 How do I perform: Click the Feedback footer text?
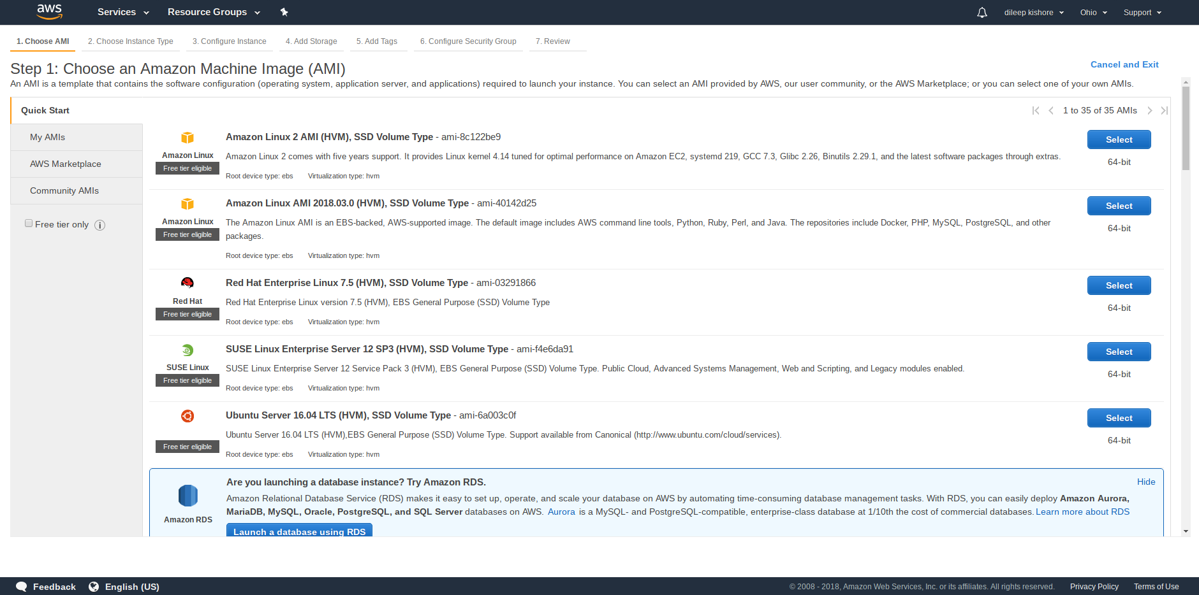pos(54,587)
